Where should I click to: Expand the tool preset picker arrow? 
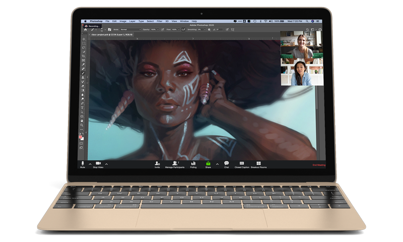coord(96,30)
